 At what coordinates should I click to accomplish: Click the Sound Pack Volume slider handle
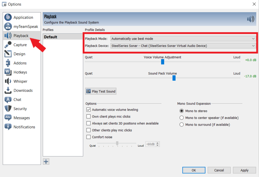174,78
